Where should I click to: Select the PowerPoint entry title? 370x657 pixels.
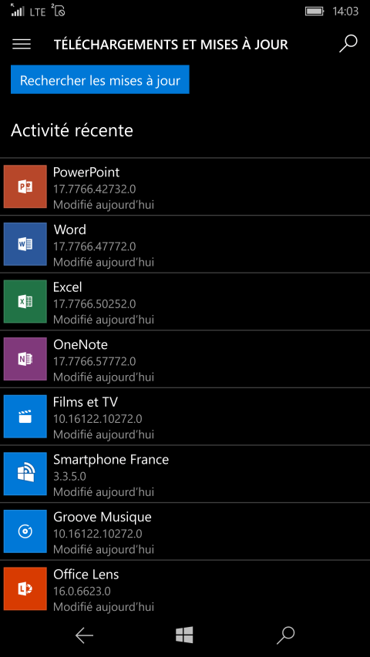click(x=86, y=173)
